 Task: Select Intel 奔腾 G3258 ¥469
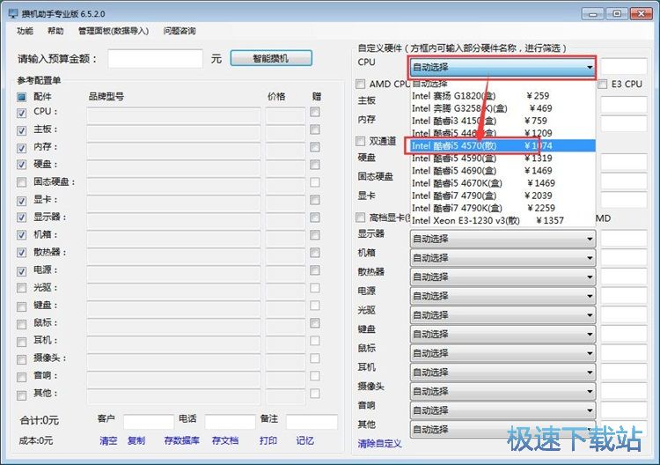(502, 108)
